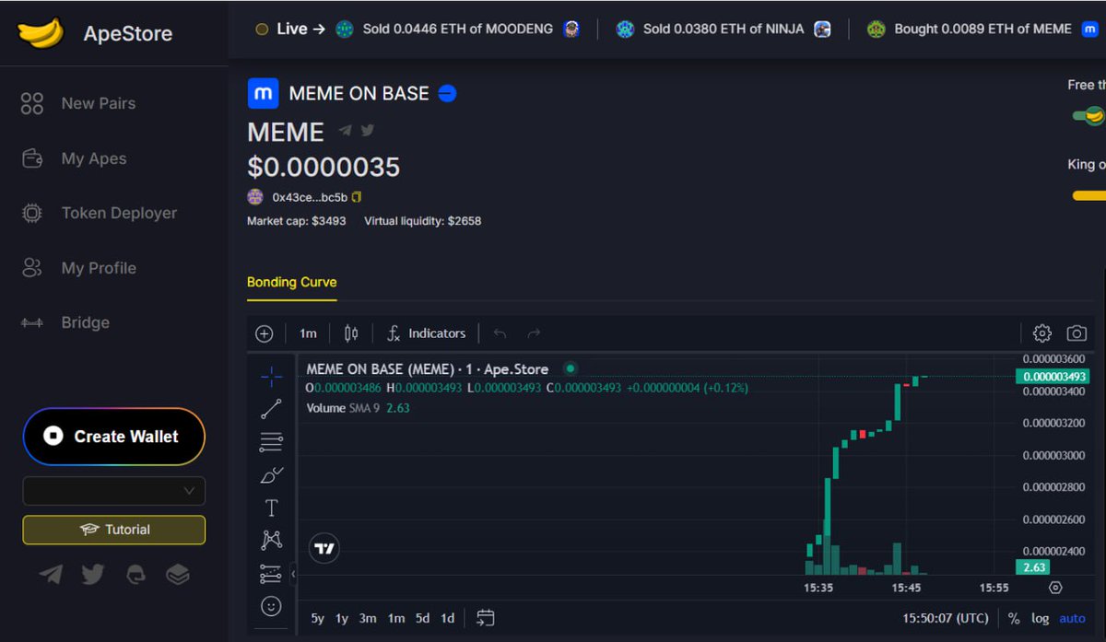Click the Sold 0.0380 ETH of NINJA ticker
Viewport: 1106px width, 642px height.
724,29
